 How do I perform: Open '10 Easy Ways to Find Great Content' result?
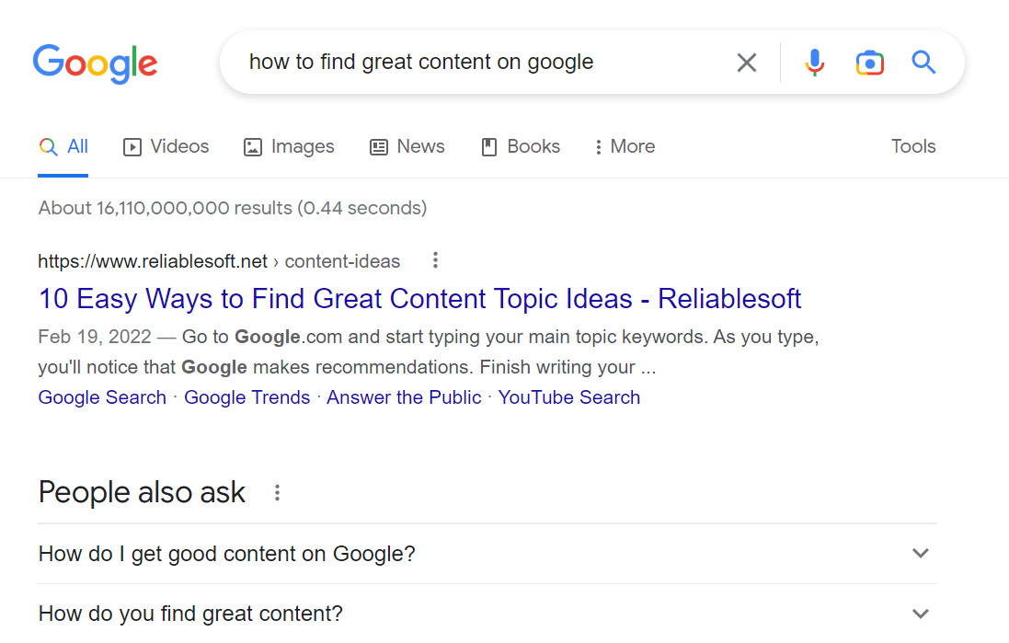[x=419, y=299]
